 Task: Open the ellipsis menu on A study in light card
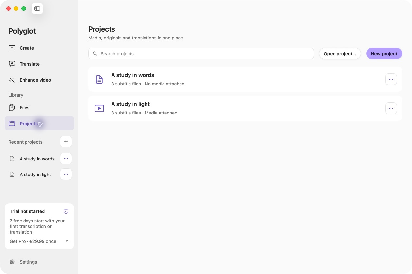[391, 108]
